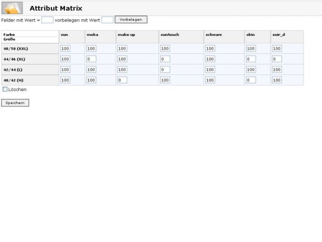Select moka field for 44/46 (XL)
Image resolution: width=322 pixels, height=242 pixels.
[91, 59]
